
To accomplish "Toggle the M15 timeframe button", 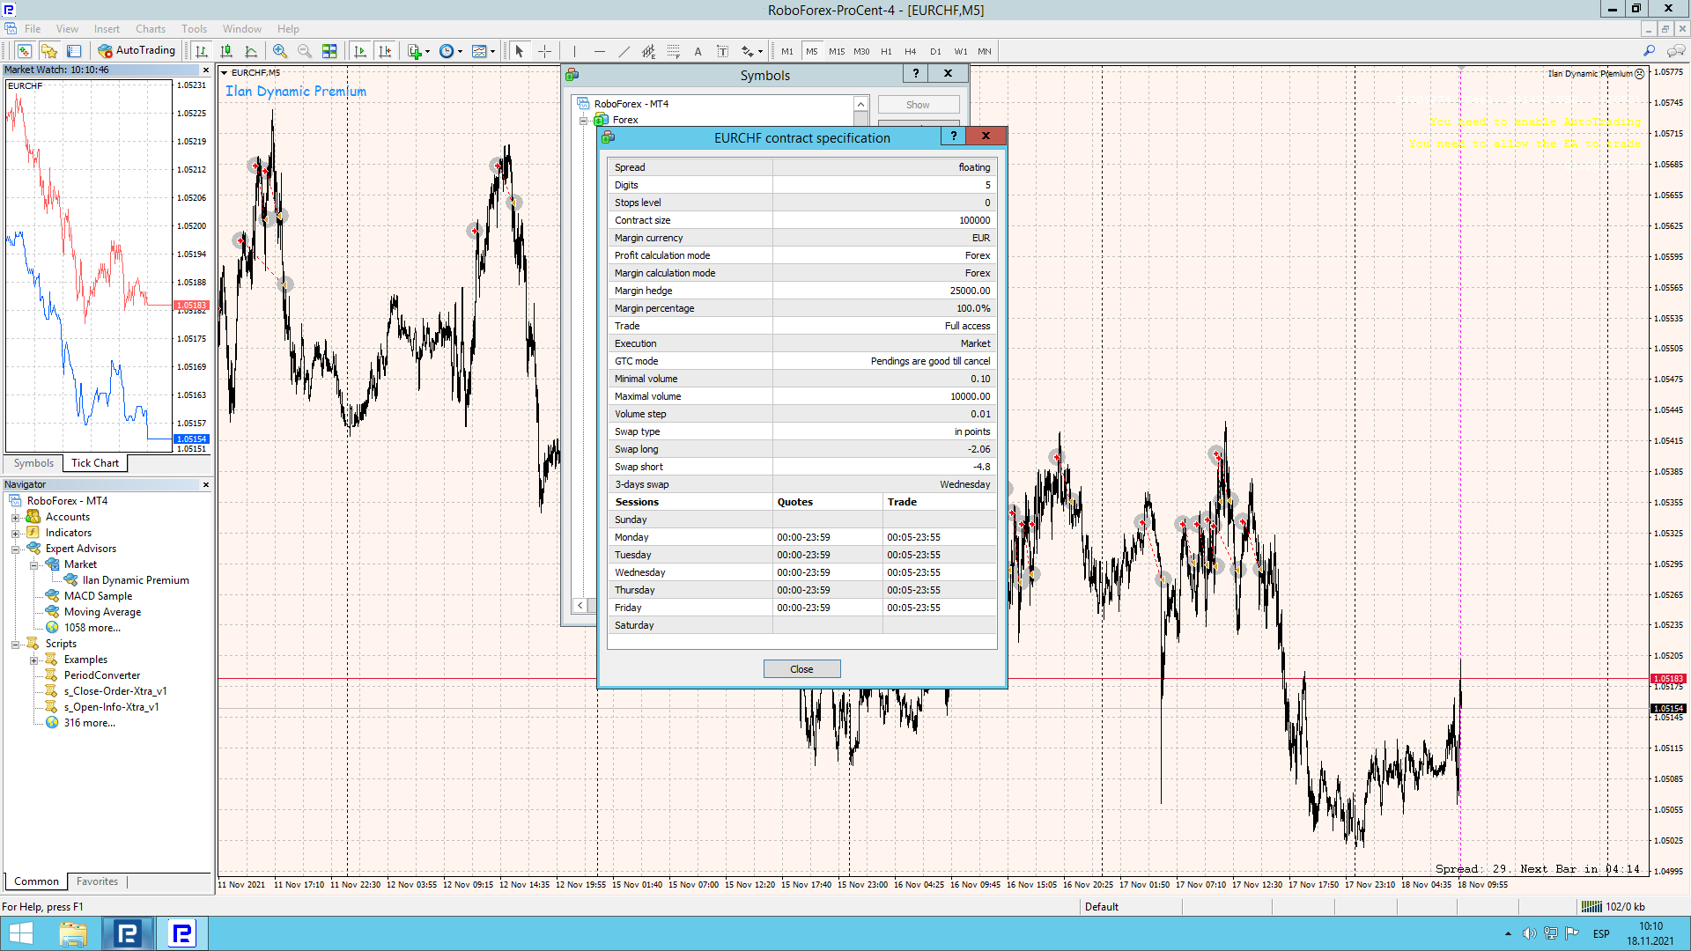I will point(836,51).
